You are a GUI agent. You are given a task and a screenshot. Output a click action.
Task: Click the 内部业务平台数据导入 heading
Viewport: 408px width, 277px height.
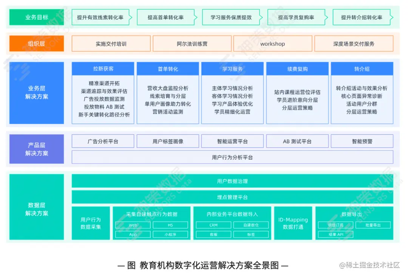(x=232, y=214)
